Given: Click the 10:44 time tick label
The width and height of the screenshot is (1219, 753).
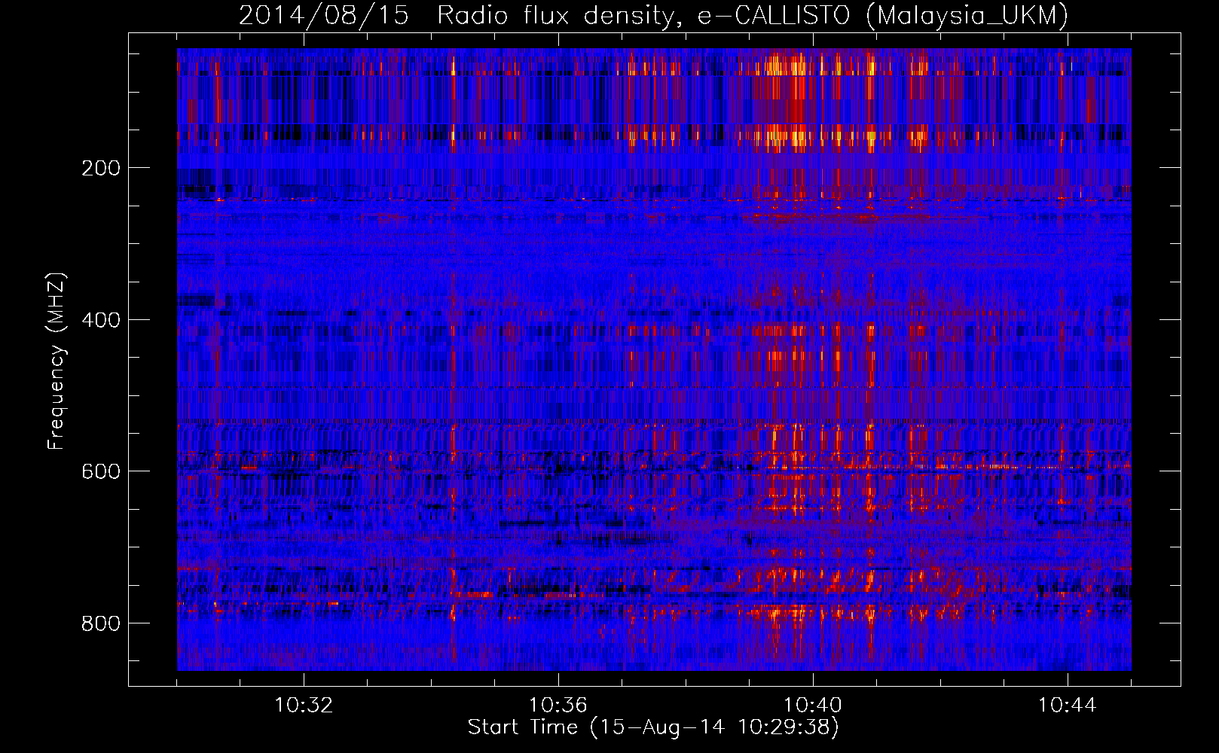Looking at the screenshot, I should tap(1068, 706).
